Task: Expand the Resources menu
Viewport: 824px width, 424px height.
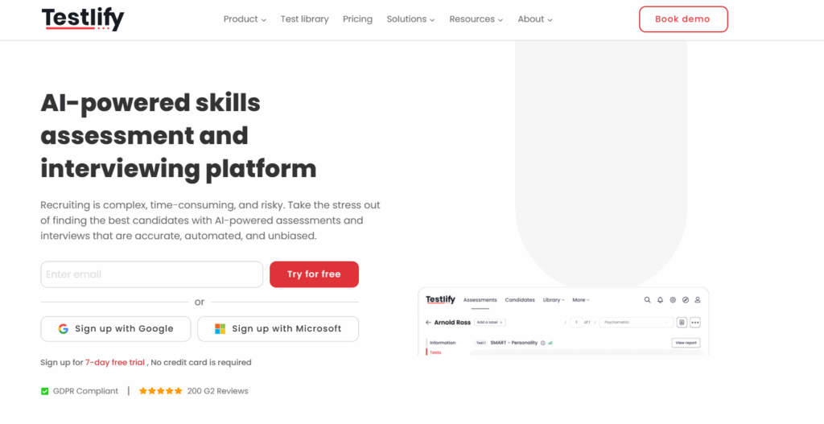Action: pos(476,19)
